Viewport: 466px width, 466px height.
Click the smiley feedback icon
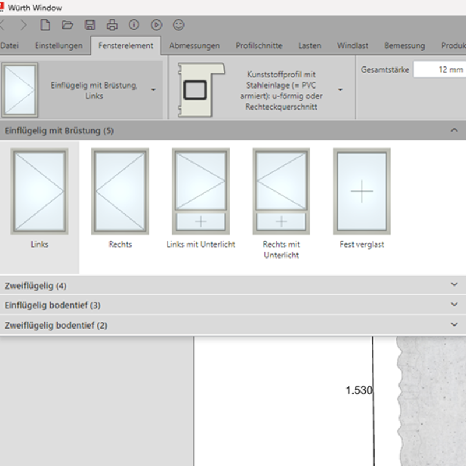pos(179,25)
